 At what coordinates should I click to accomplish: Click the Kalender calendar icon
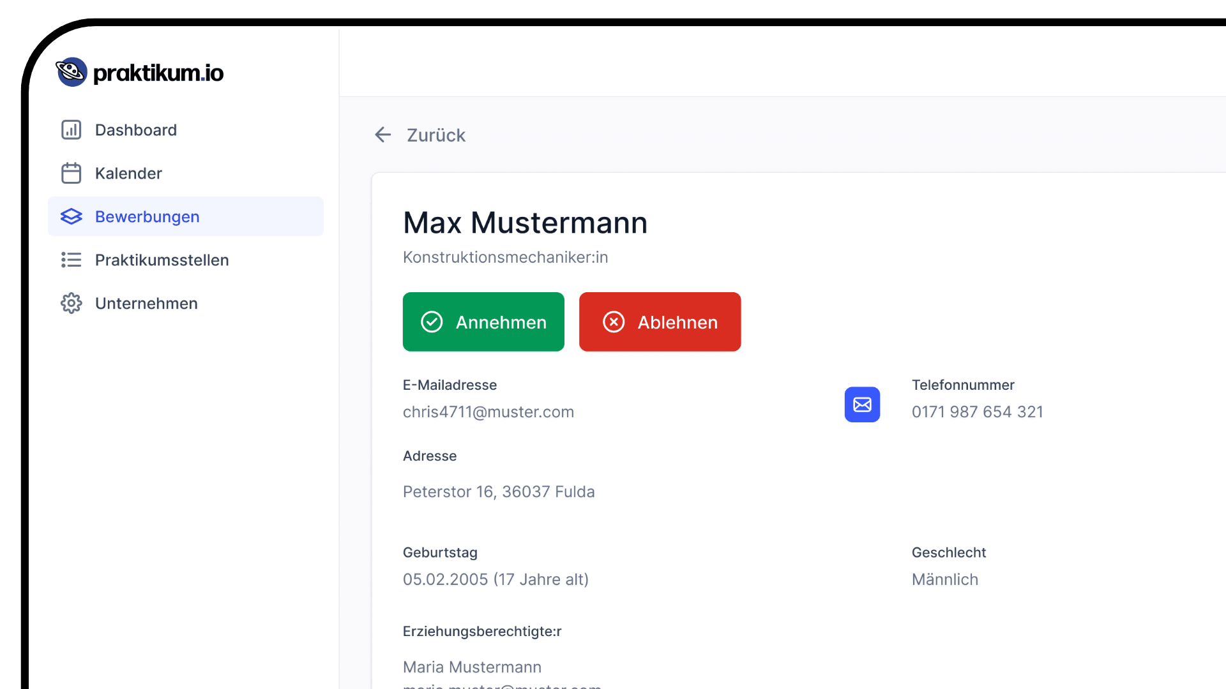pos(71,174)
